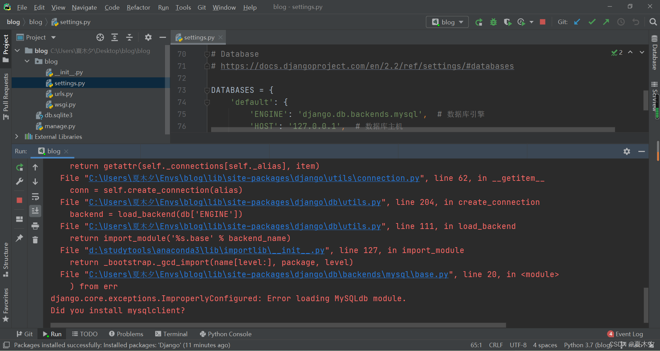Open Run panel settings gear
This screenshot has height=351, width=660.
[x=627, y=151]
